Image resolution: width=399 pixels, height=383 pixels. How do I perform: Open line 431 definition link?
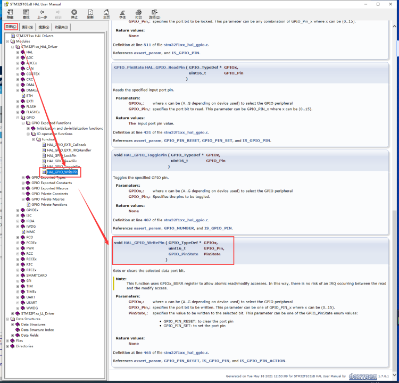click(147, 132)
